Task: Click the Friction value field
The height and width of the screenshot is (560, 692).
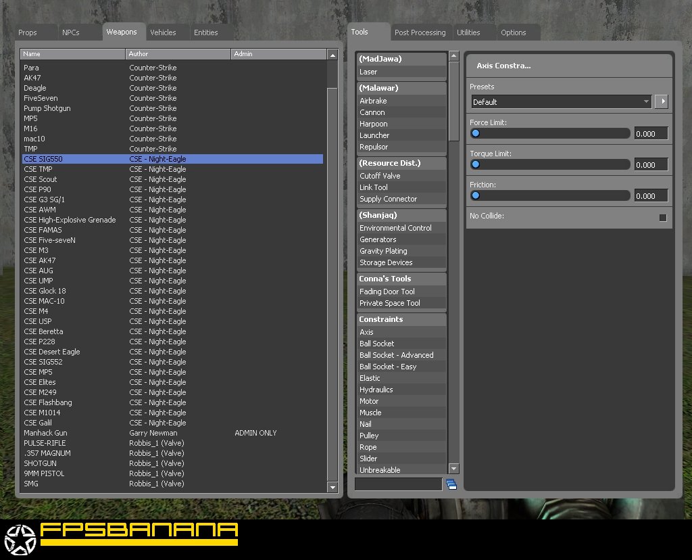Action: pyautogui.click(x=651, y=195)
